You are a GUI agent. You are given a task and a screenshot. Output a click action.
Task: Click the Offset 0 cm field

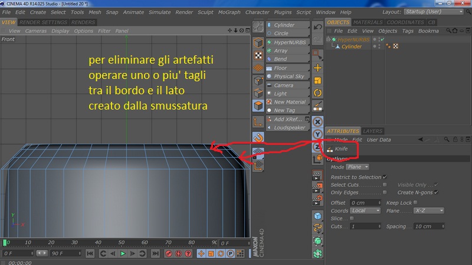pyautogui.click(x=365, y=203)
